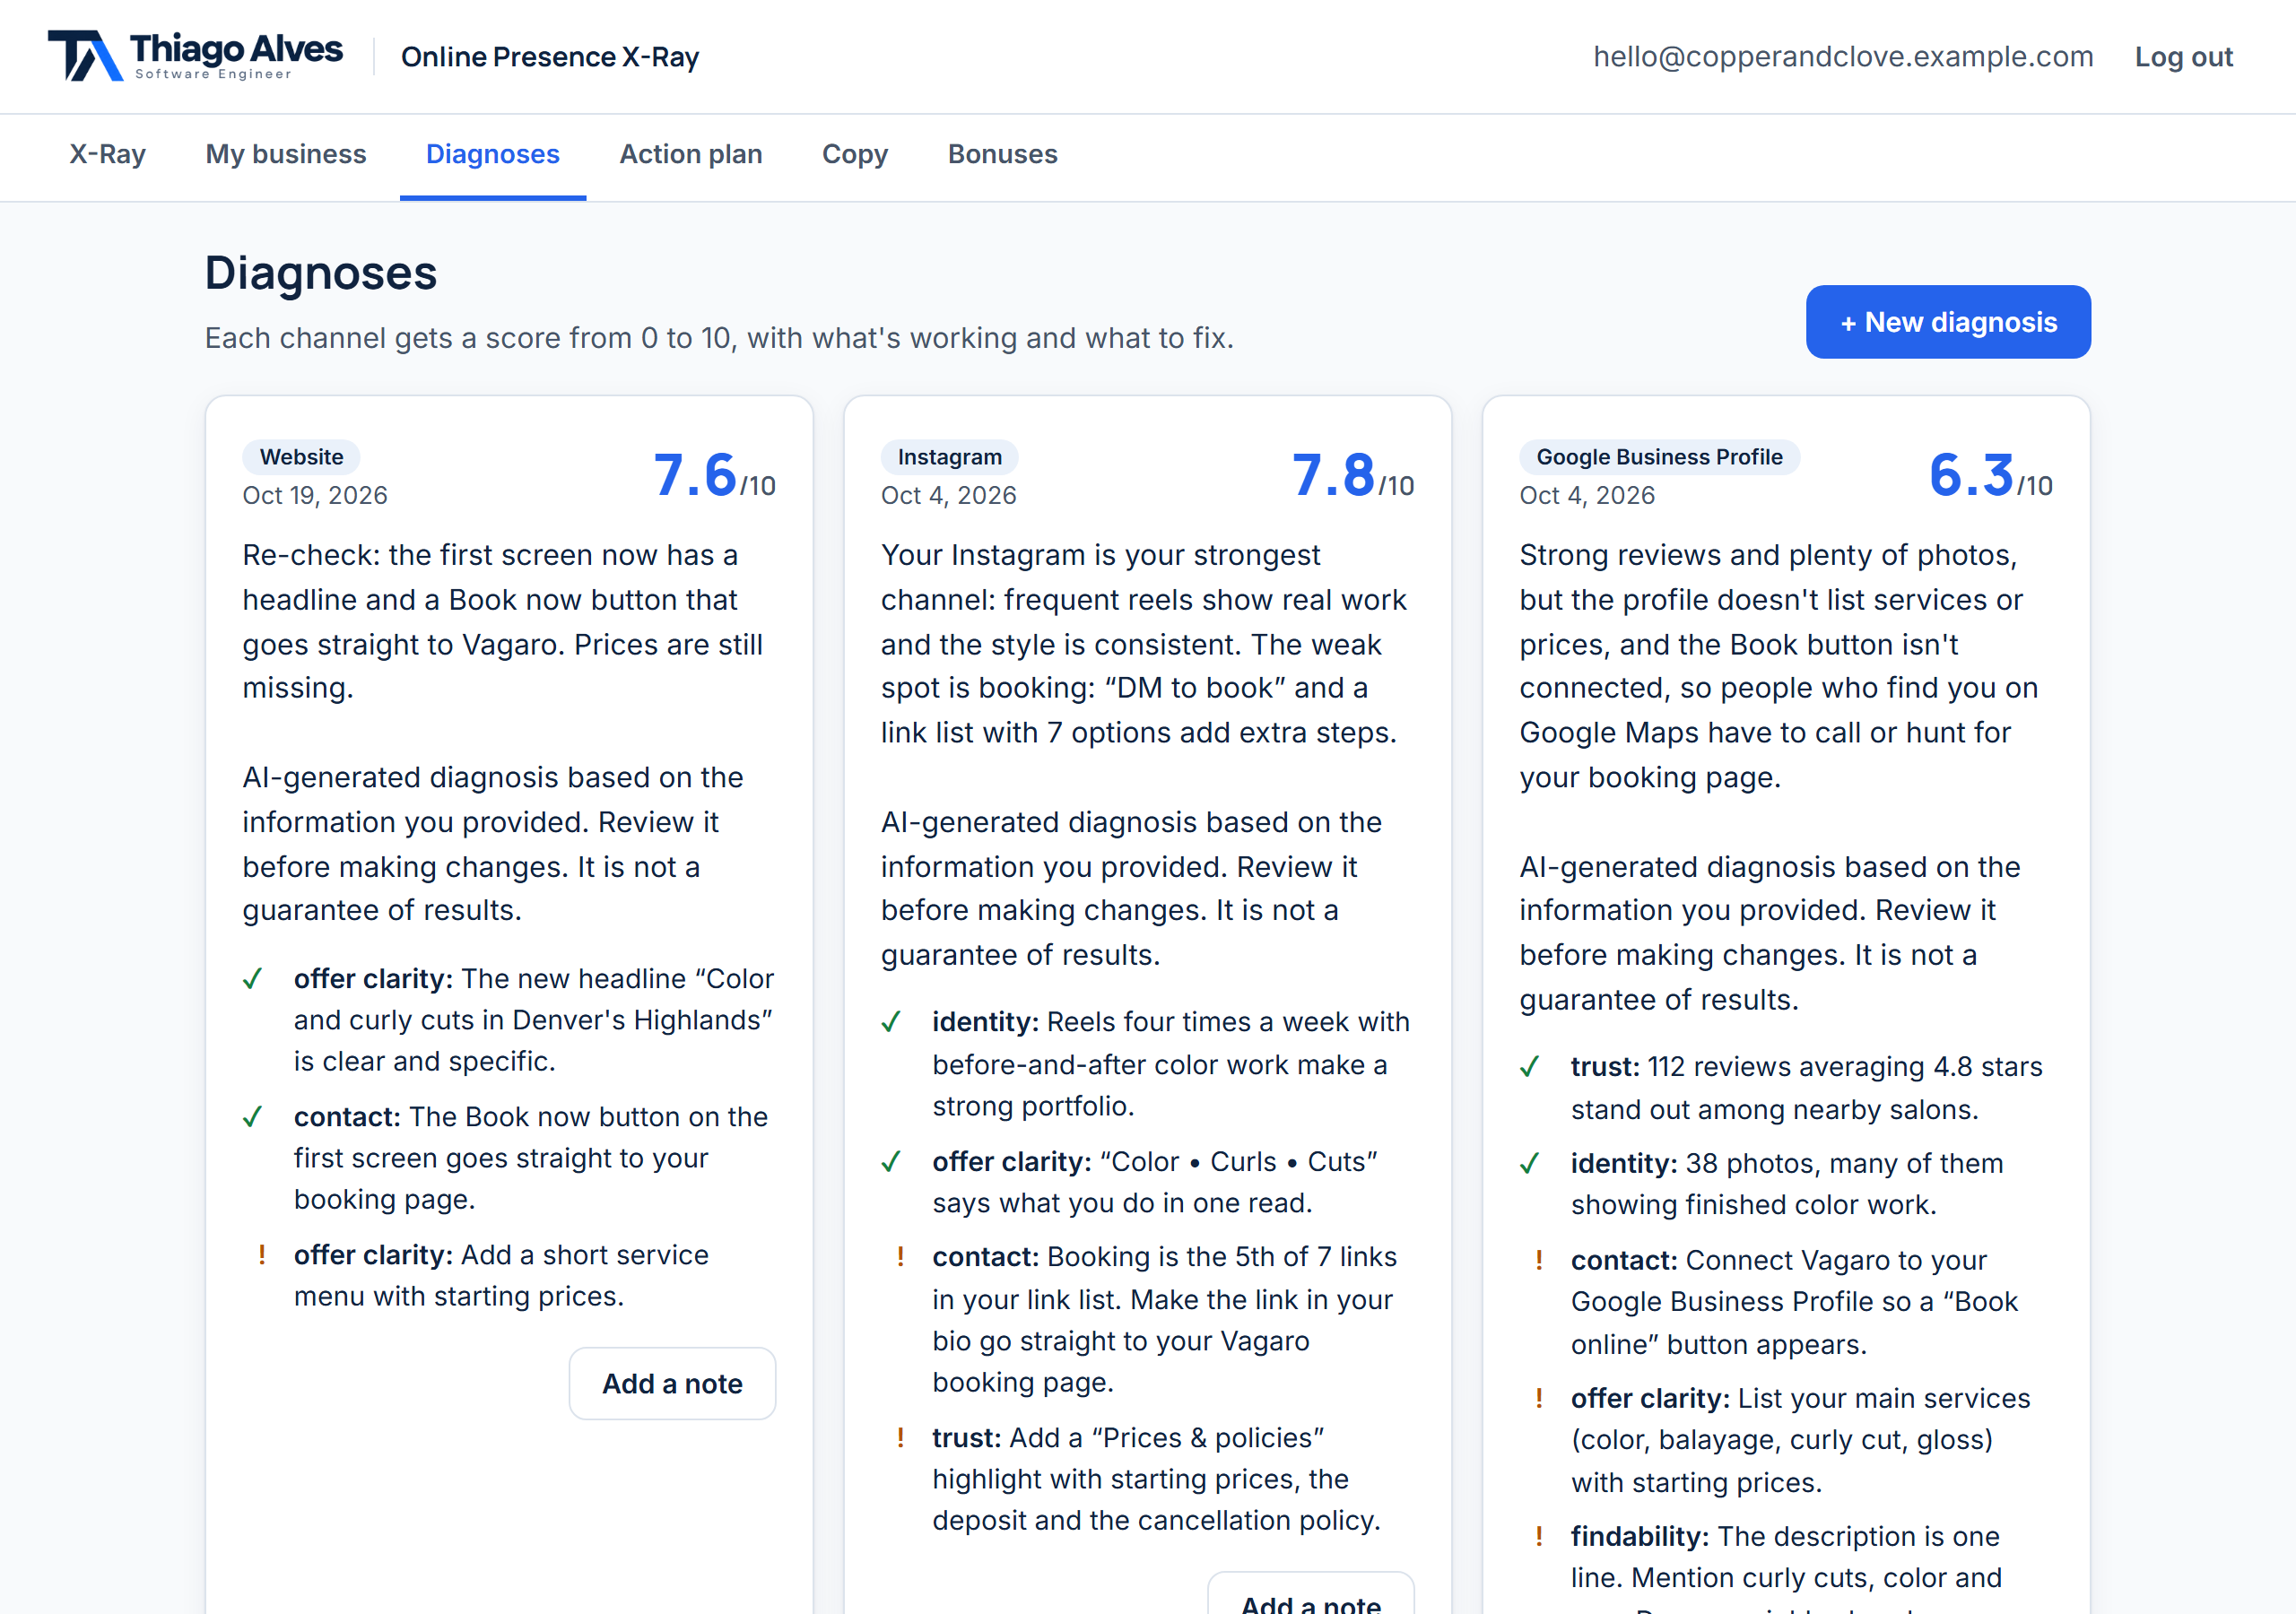Click the warning icon beside 'Connect Vagaro' item
Image resolution: width=2296 pixels, height=1614 pixels.
pos(1538,1260)
